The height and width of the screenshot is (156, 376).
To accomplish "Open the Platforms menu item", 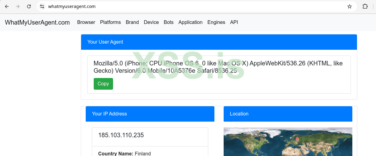I will point(110,22).
